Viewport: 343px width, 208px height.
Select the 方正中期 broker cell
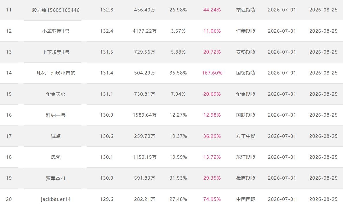pyautogui.click(x=246, y=136)
